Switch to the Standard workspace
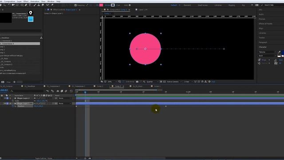The height and width of the screenshot is (160, 284). (187, 5)
